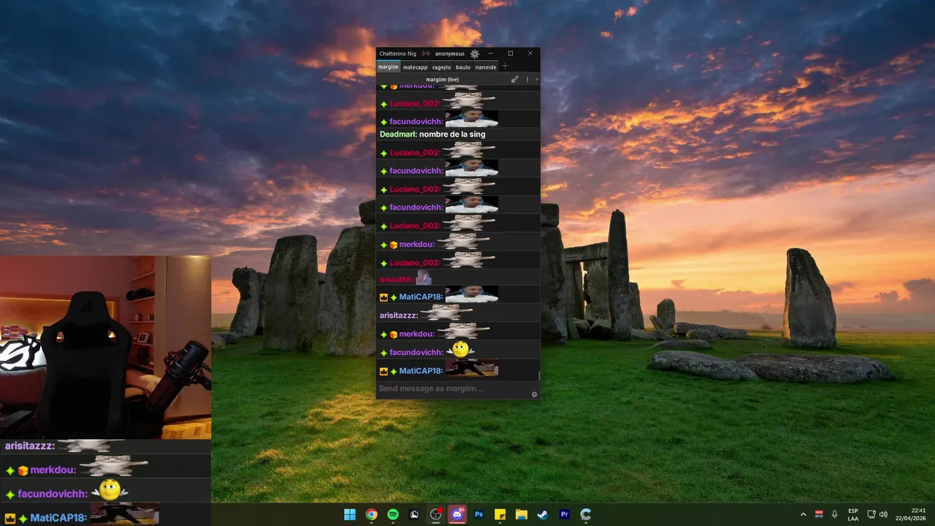Open Spotify from the taskbar
This screenshot has width=935, height=526.
tap(393, 514)
